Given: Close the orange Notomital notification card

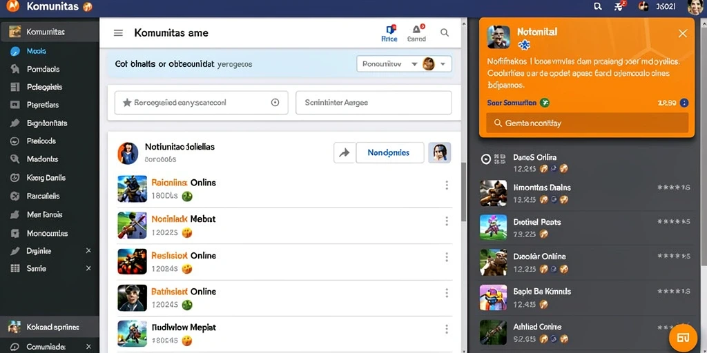Looking at the screenshot, I should [x=683, y=33].
